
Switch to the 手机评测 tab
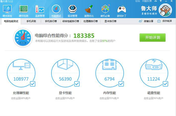(31, 21)
